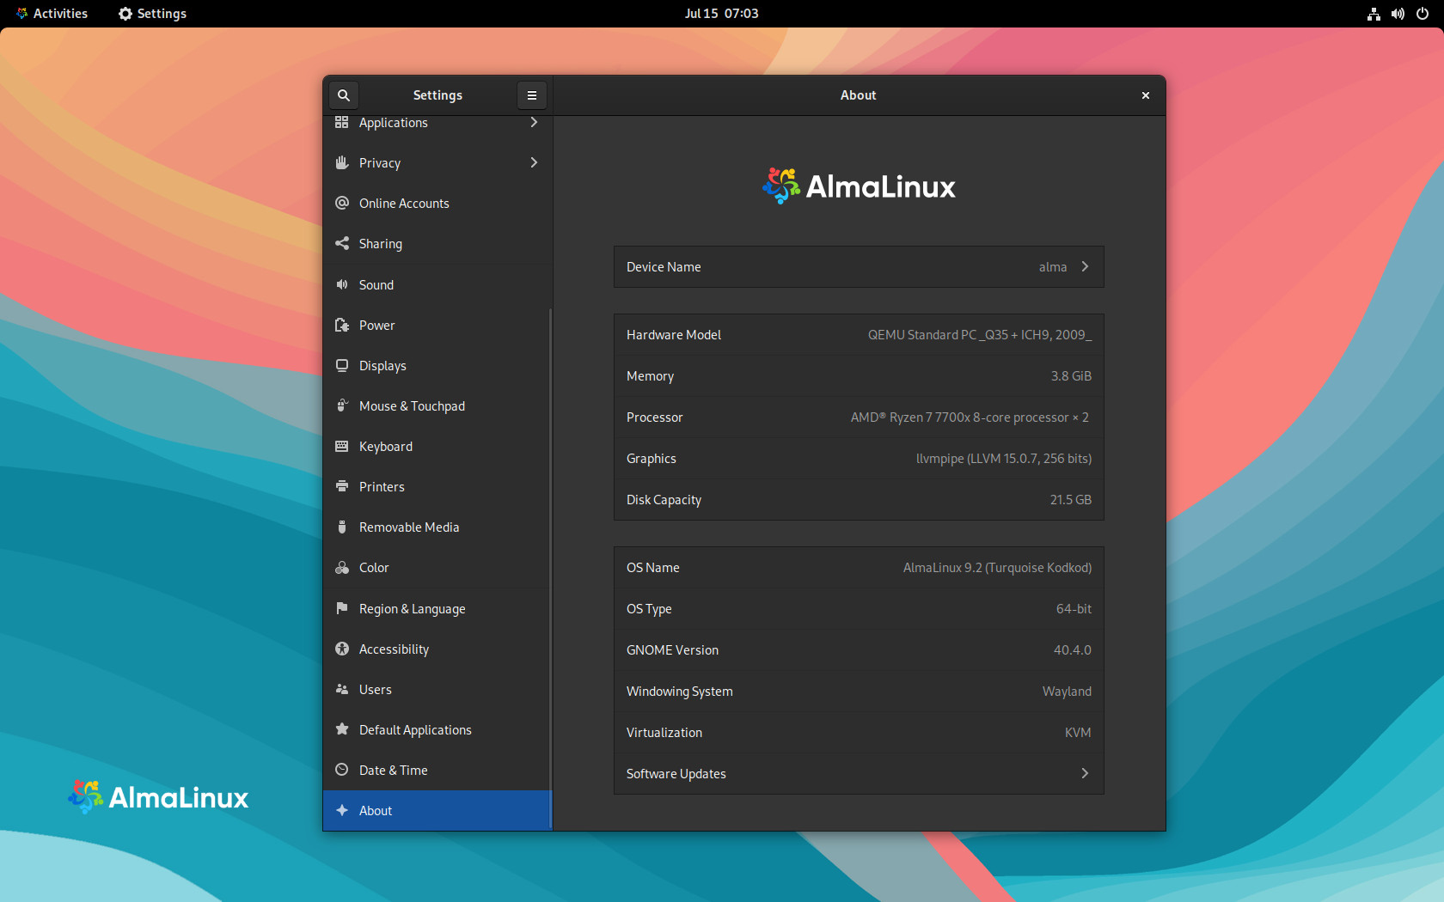The image size is (1444, 902).
Task: Select Online Accounts in sidebar
Action: (437, 204)
